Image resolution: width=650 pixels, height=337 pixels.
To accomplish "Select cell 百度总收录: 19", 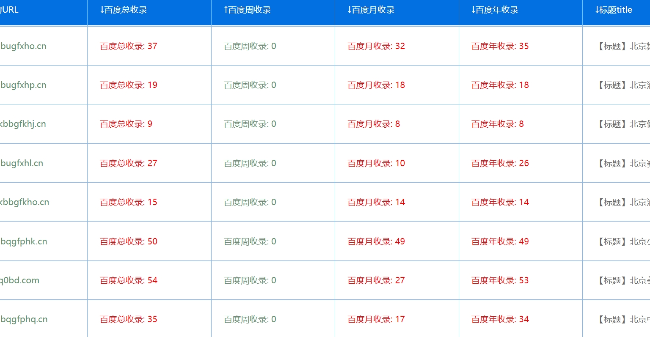I will click(x=129, y=85).
